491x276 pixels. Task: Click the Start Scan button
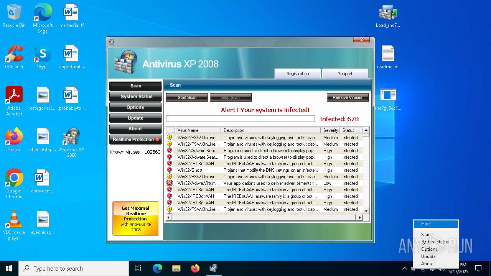tap(187, 97)
